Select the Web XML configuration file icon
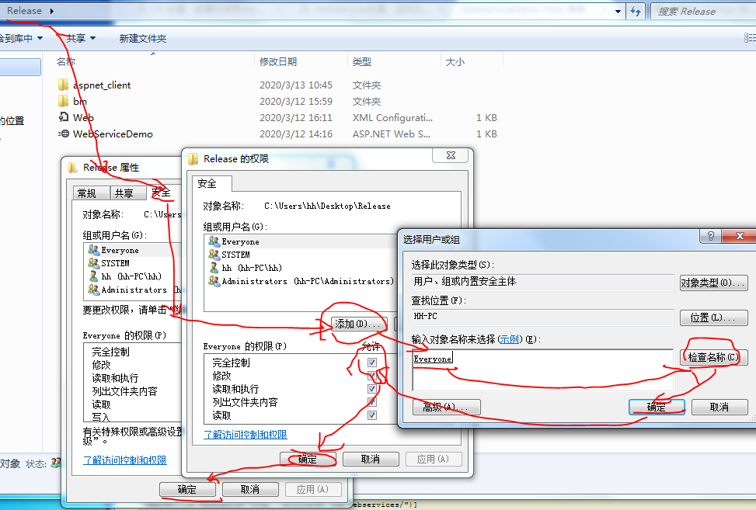Viewport: 756px width, 510px height. [63, 117]
